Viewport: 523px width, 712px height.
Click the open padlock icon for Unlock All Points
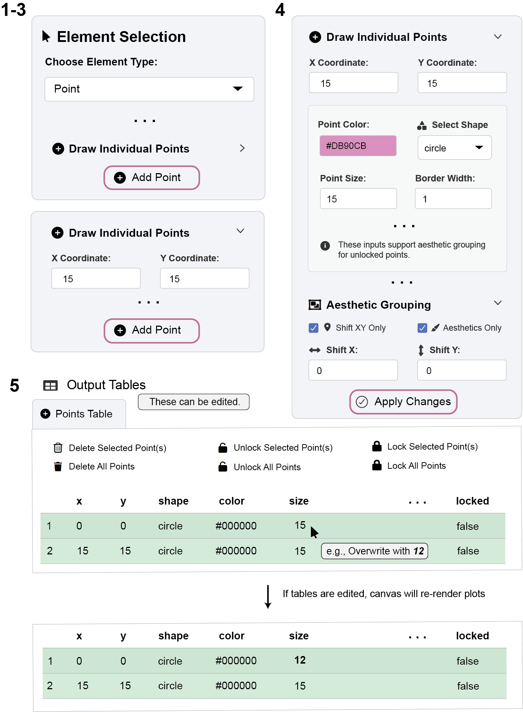coord(223,467)
